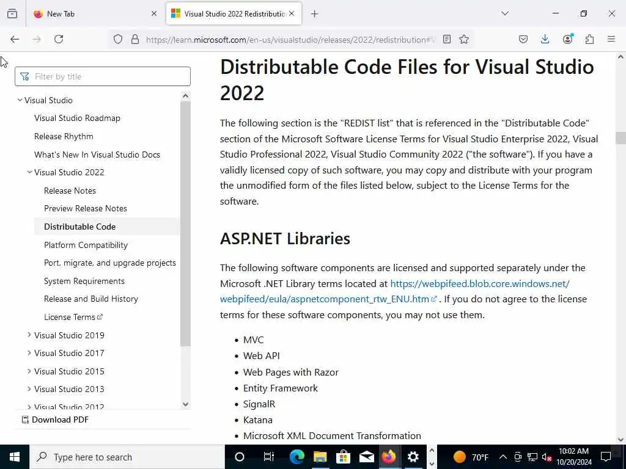Click the taskbar search box
This screenshot has width=626, height=469.
pyautogui.click(x=127, y=457)
